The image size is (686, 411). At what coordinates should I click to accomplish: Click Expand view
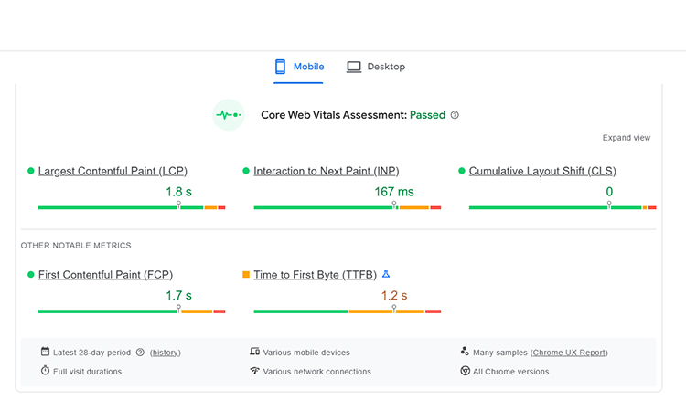[x=626, y=138]
